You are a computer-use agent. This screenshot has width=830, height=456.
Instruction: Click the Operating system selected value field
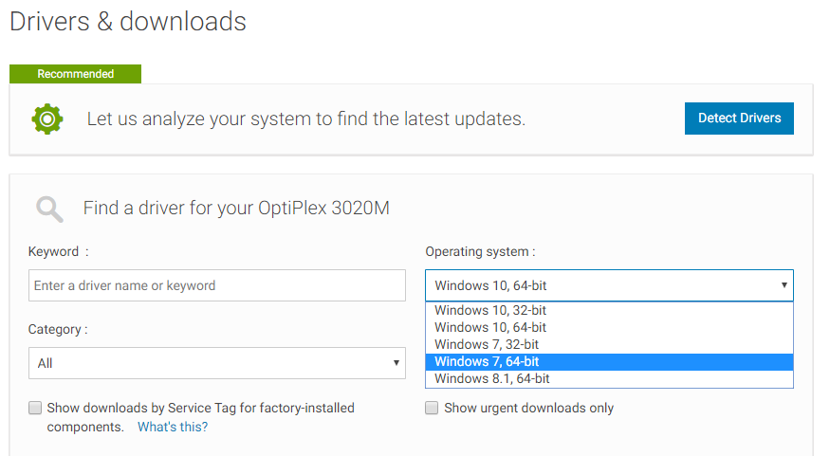click(609, 285)
